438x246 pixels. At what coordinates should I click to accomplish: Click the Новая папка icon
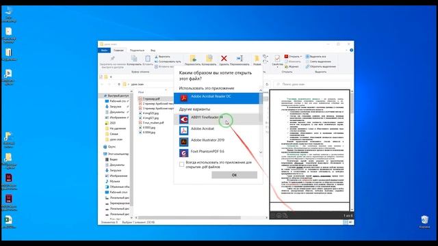point(257,59)
